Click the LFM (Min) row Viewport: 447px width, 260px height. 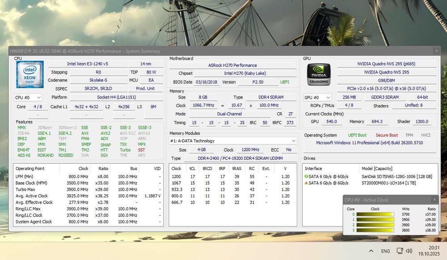(x=88, y=177)
